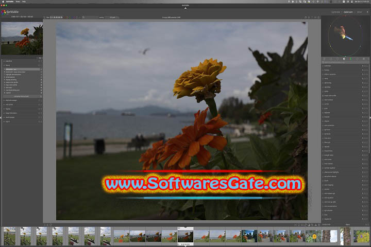This screenshot has width=371, height=247.
Task: Switch to the lighttable view
Action: (335, 12)
